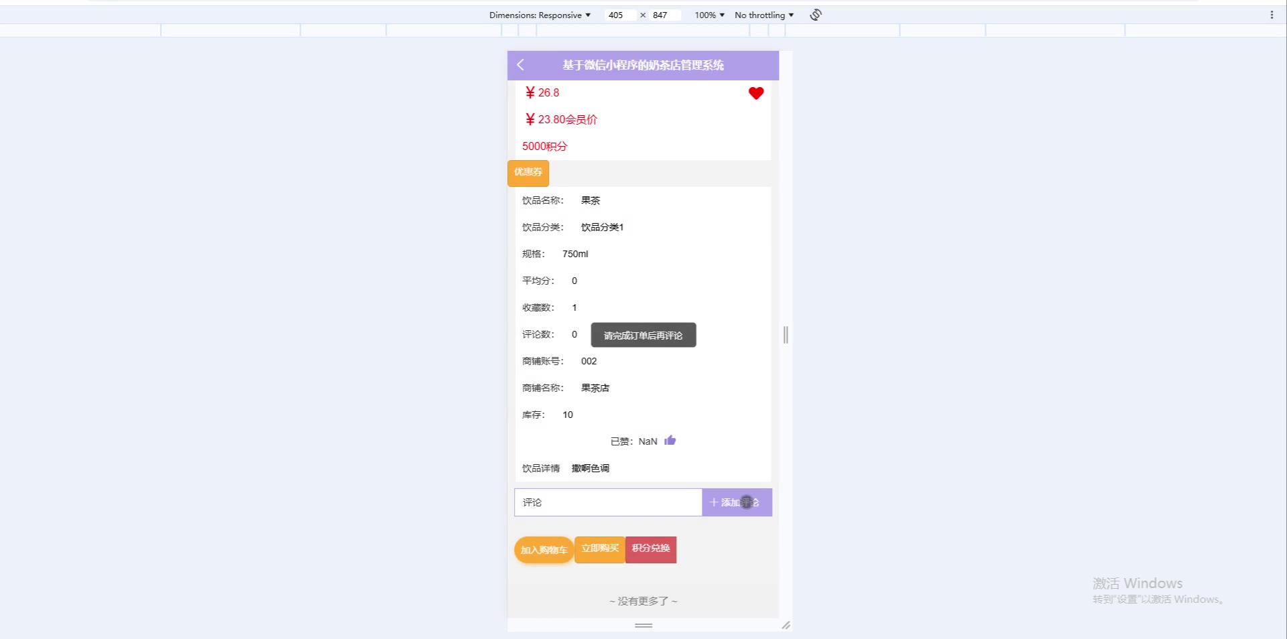Click the 评论数 label

538,334
